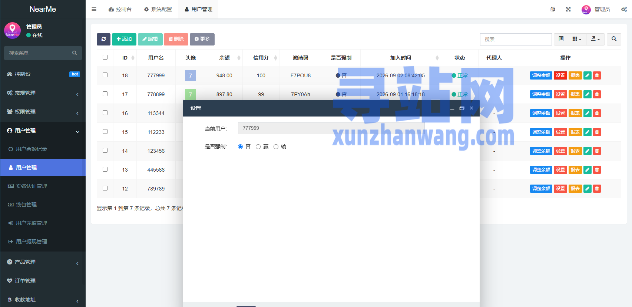
Task: Click 设置 button for user 778899
Action: (560, 94)
